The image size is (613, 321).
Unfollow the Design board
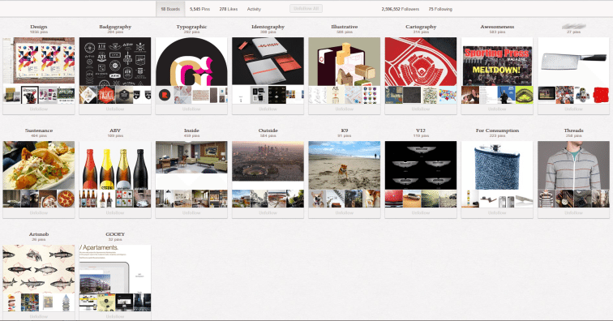point(39,109)
